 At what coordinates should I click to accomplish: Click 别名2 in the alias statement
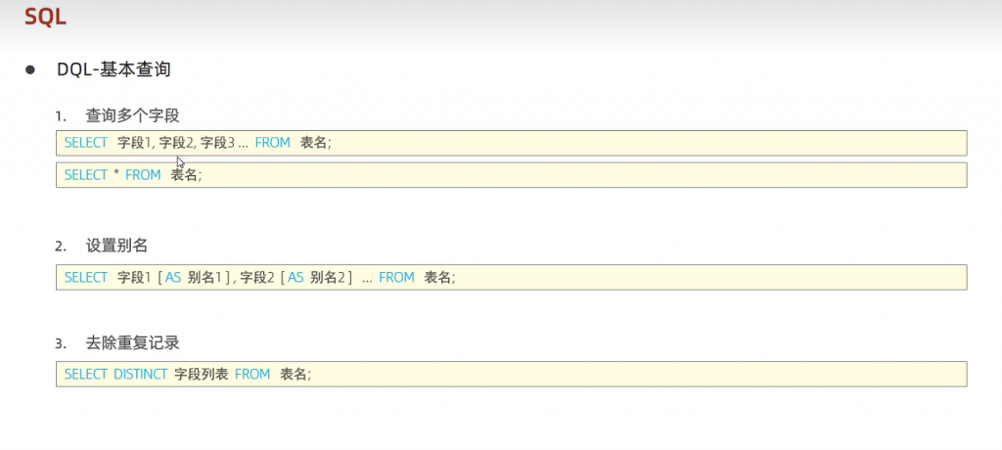(328, 278)
